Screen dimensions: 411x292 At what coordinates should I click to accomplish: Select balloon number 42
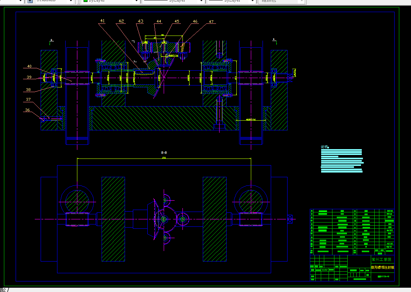[x=122, y=21]
